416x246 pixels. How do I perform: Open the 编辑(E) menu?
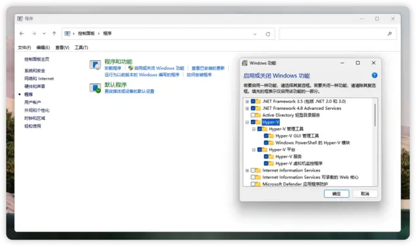43,47
